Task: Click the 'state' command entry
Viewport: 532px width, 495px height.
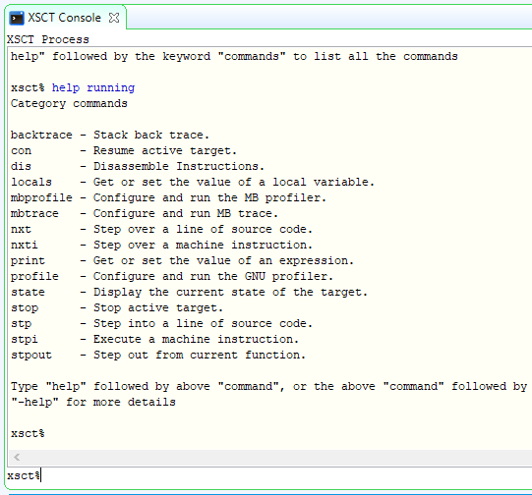Action: (x=28, y=292)
